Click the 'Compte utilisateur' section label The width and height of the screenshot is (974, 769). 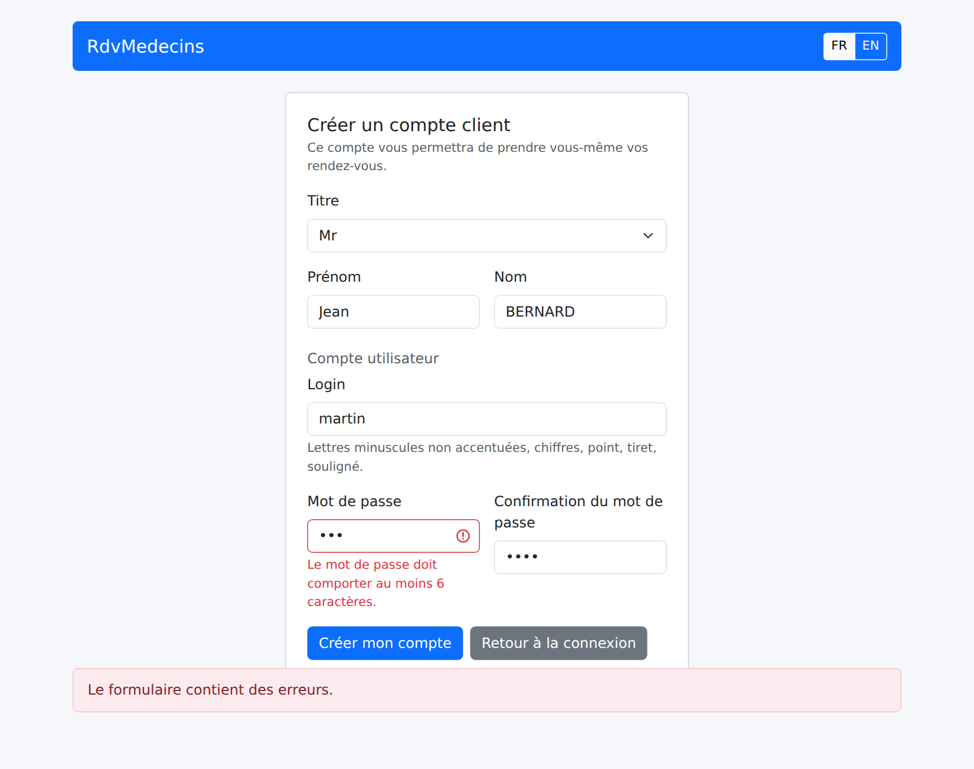(373, 359)
